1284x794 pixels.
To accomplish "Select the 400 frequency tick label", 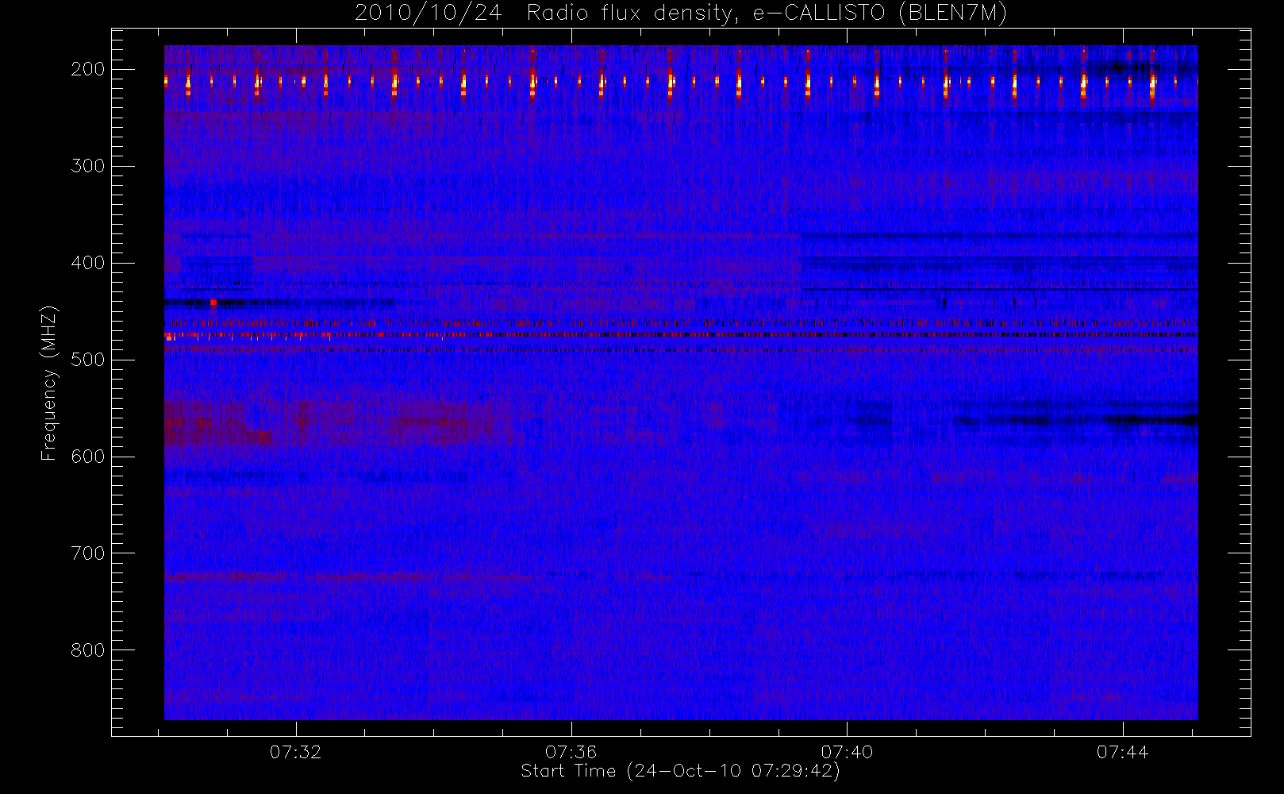I will click(x=87, y=263).
